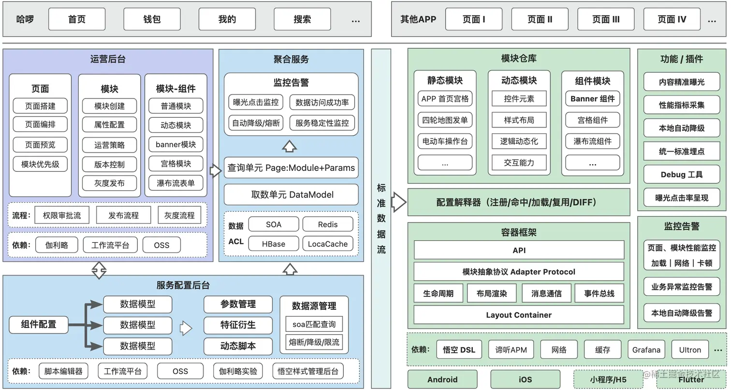Select the 取数单元 DataModel box
Image resolution: width=731 pixels, height=390 pixels.
coord(291,195)
